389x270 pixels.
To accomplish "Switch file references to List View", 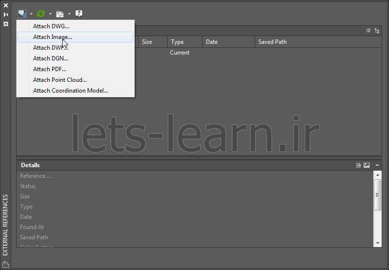I will pos(369,31).
